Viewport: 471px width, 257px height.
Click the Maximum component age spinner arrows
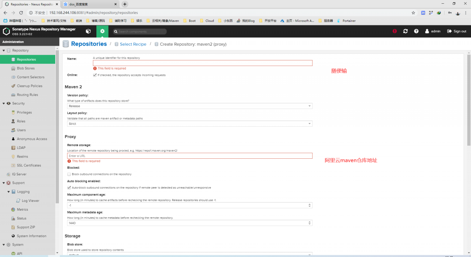point(309,205)
